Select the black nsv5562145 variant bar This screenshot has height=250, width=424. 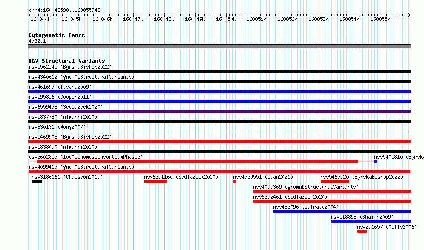click(x=219, y=71)
